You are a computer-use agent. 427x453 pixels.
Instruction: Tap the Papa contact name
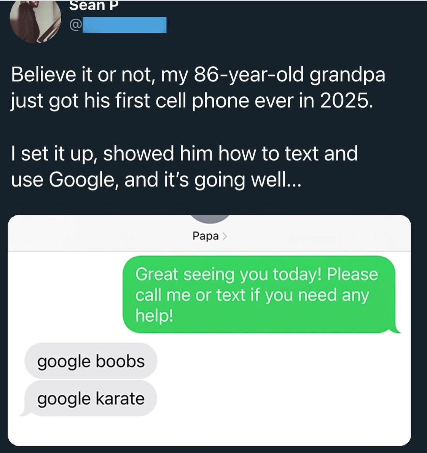[206, 236]
